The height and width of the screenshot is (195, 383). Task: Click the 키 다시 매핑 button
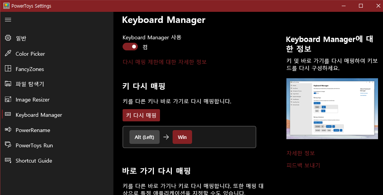(141, 115)
